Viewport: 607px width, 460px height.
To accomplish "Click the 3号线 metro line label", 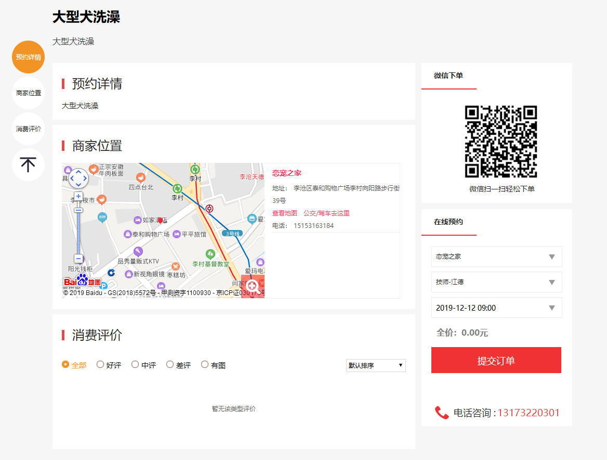I will (232, 234).
